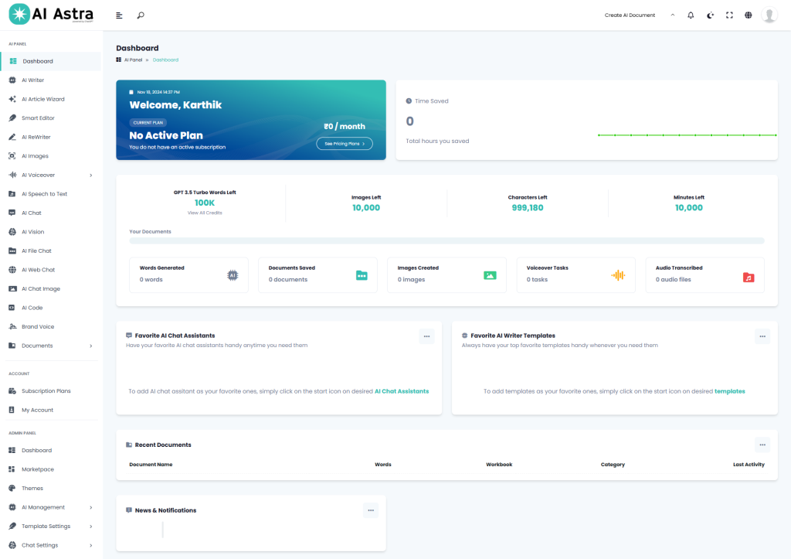The image size is (791, 559).
Task: Click the Words Generated stat card
Action: [188, 274]
